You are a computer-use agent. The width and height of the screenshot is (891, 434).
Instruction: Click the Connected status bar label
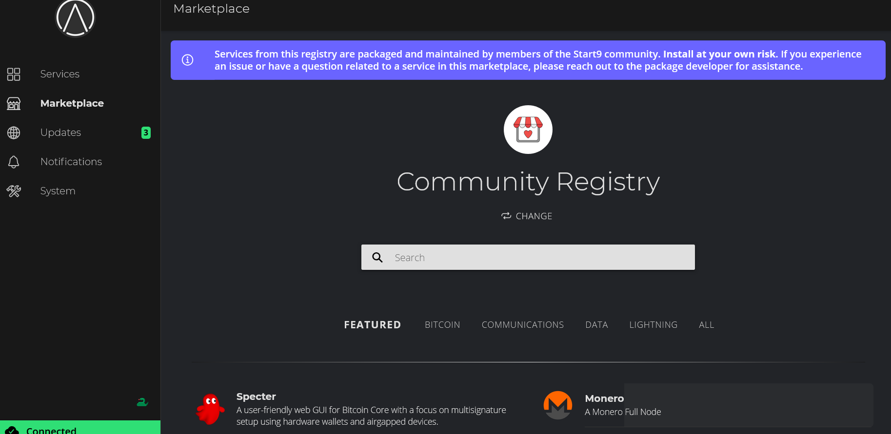[x=51, y=431]
